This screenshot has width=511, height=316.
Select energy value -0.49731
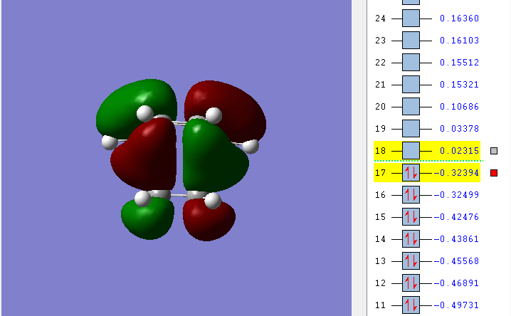[456, 305]
